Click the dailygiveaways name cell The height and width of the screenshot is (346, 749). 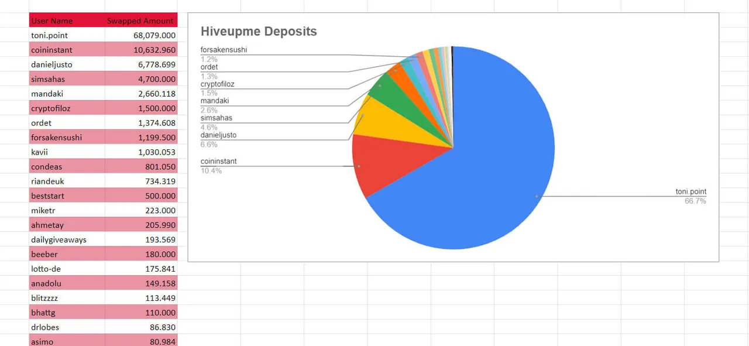tap(67, 239)
